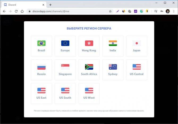Screen dimensions: 178x124
Task: Select the Brazil server region
Action: (41, 46)
